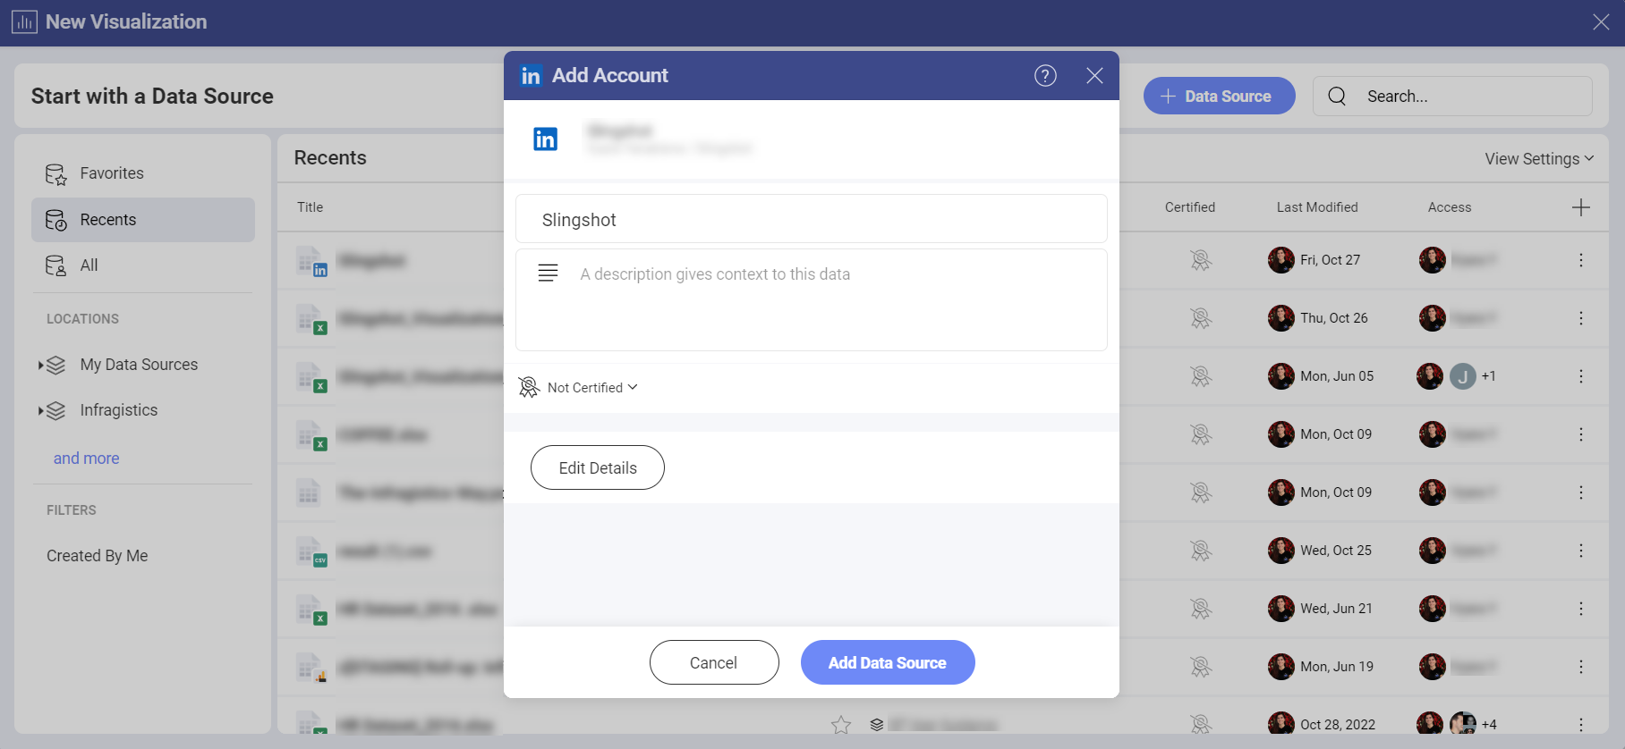Click certification icon in Wed, Oct 25 row
This screenshot has height=749, width=1625.
click(1201, 551)
